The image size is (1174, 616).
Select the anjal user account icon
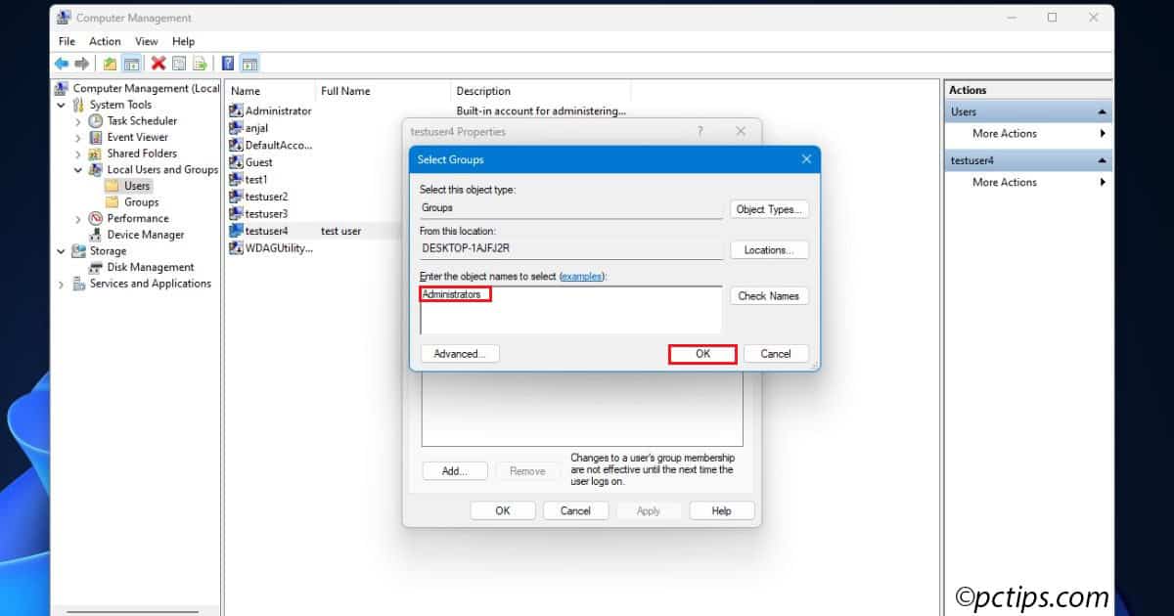click(236, 128)
